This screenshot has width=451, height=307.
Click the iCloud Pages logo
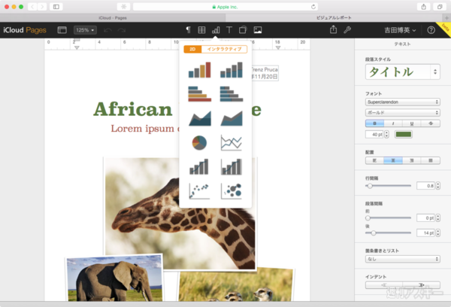[25, 30]
